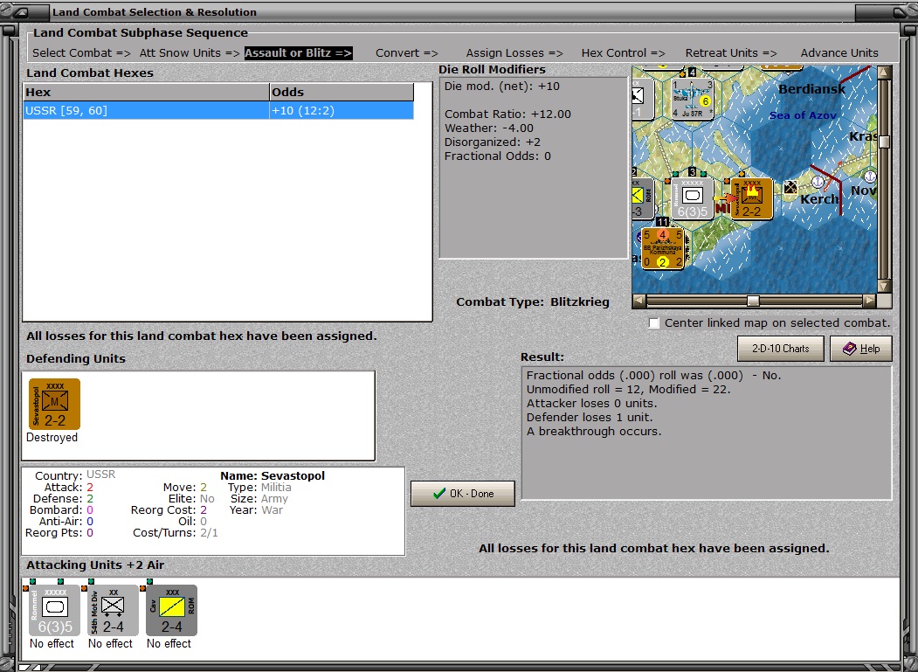Click the Name: Sevastopol detail text

273,475
